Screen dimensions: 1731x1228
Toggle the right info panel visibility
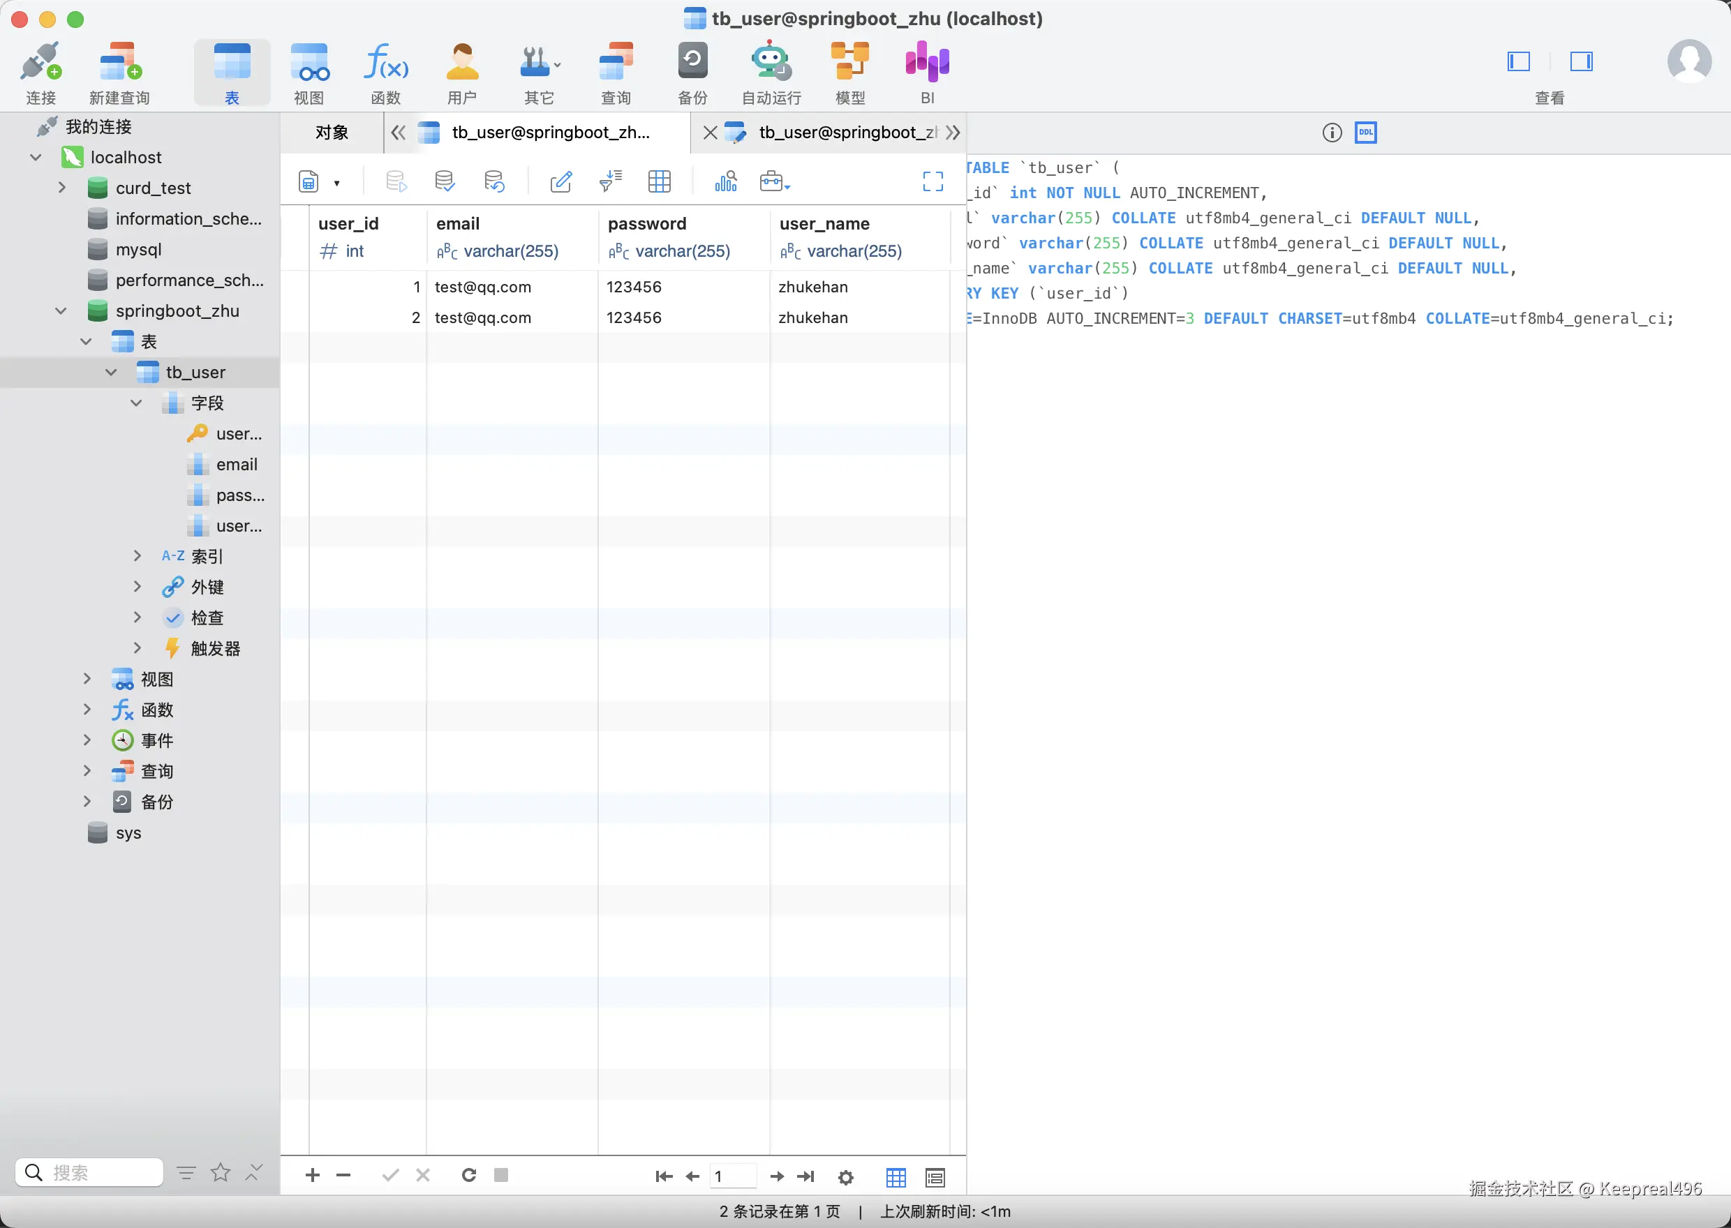[x=1581, y=61]
